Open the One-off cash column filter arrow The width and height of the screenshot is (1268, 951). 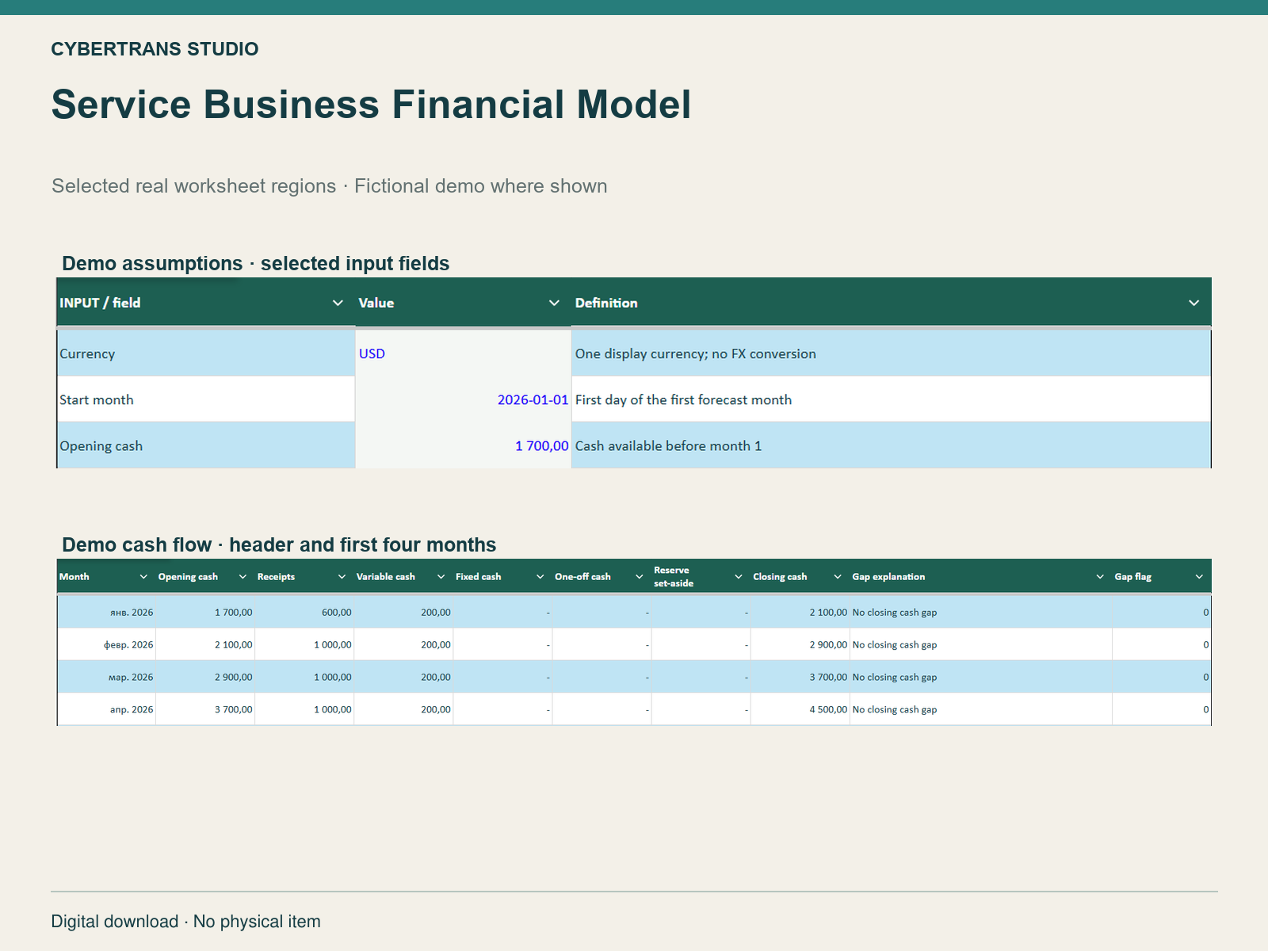pos(639,577)
